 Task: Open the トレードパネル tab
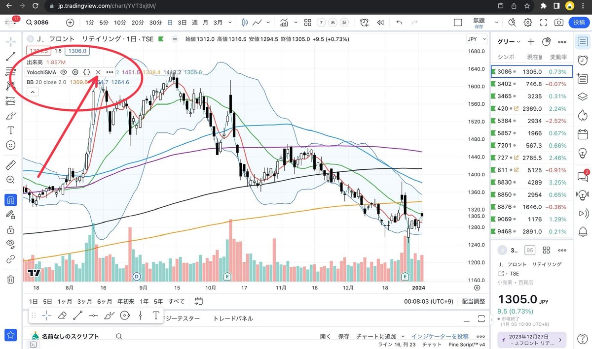233,318
